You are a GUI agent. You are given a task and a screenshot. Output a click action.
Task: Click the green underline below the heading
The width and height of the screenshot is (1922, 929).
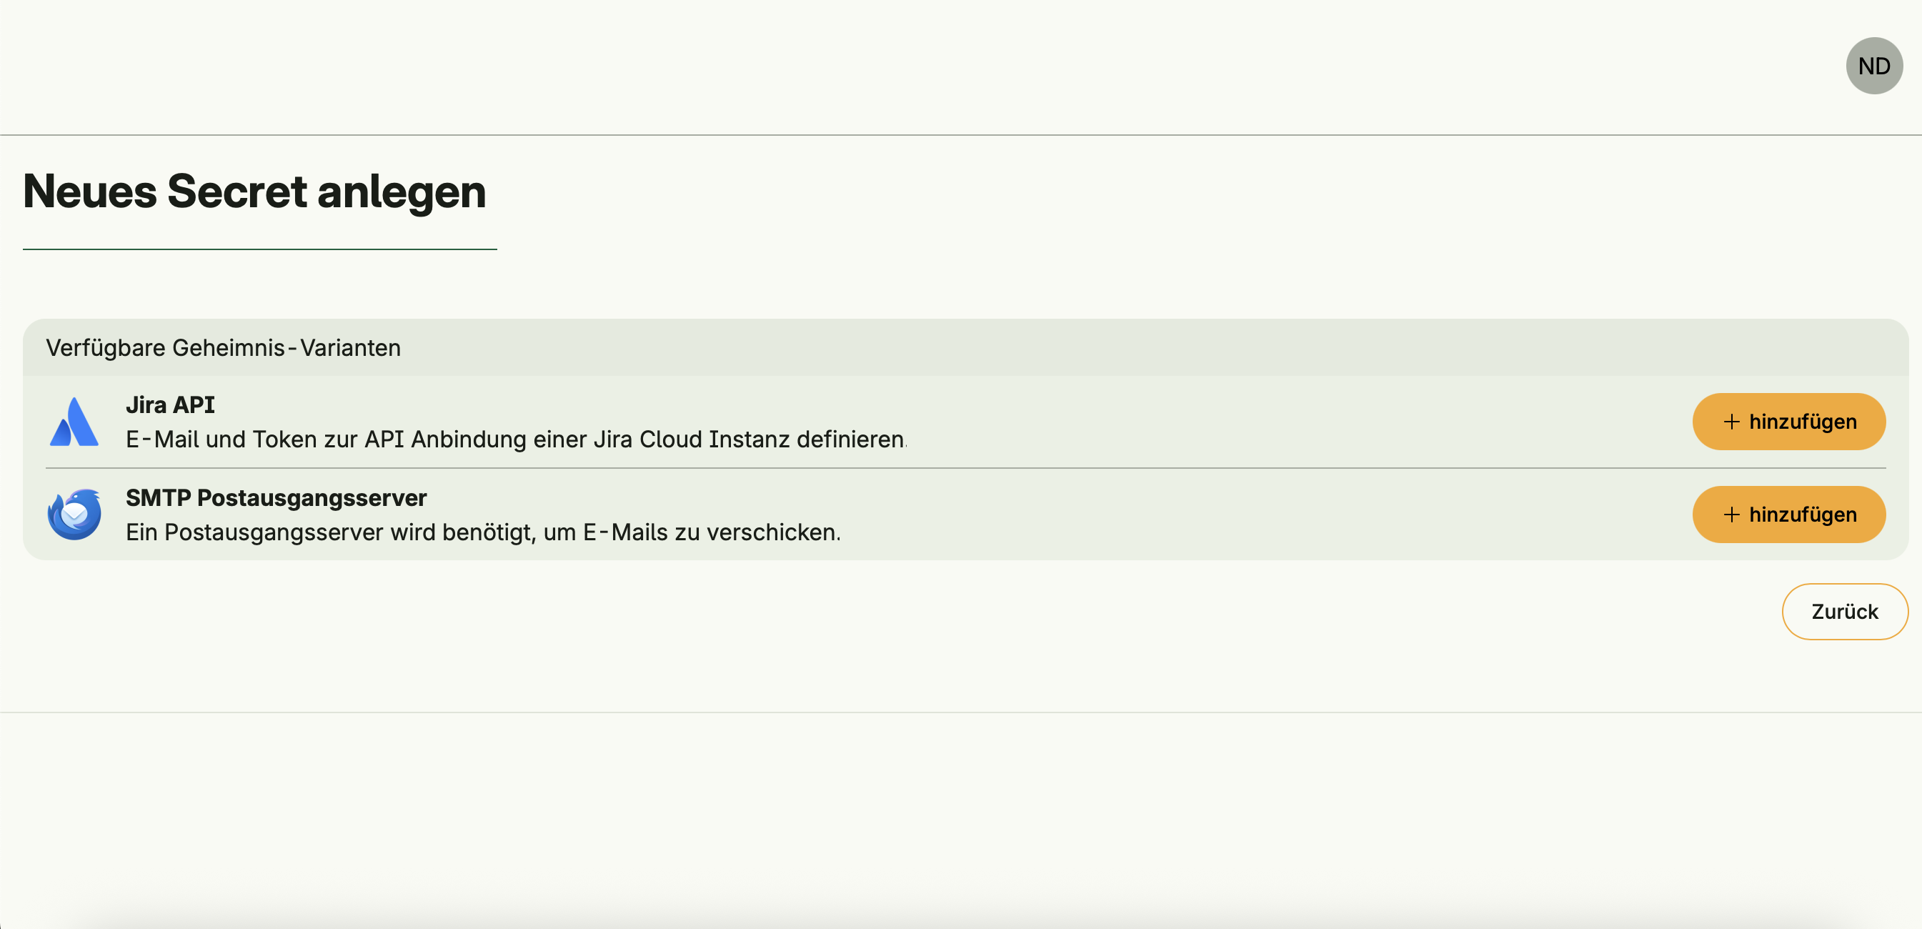pyautogui.click(x=259, y=249)
